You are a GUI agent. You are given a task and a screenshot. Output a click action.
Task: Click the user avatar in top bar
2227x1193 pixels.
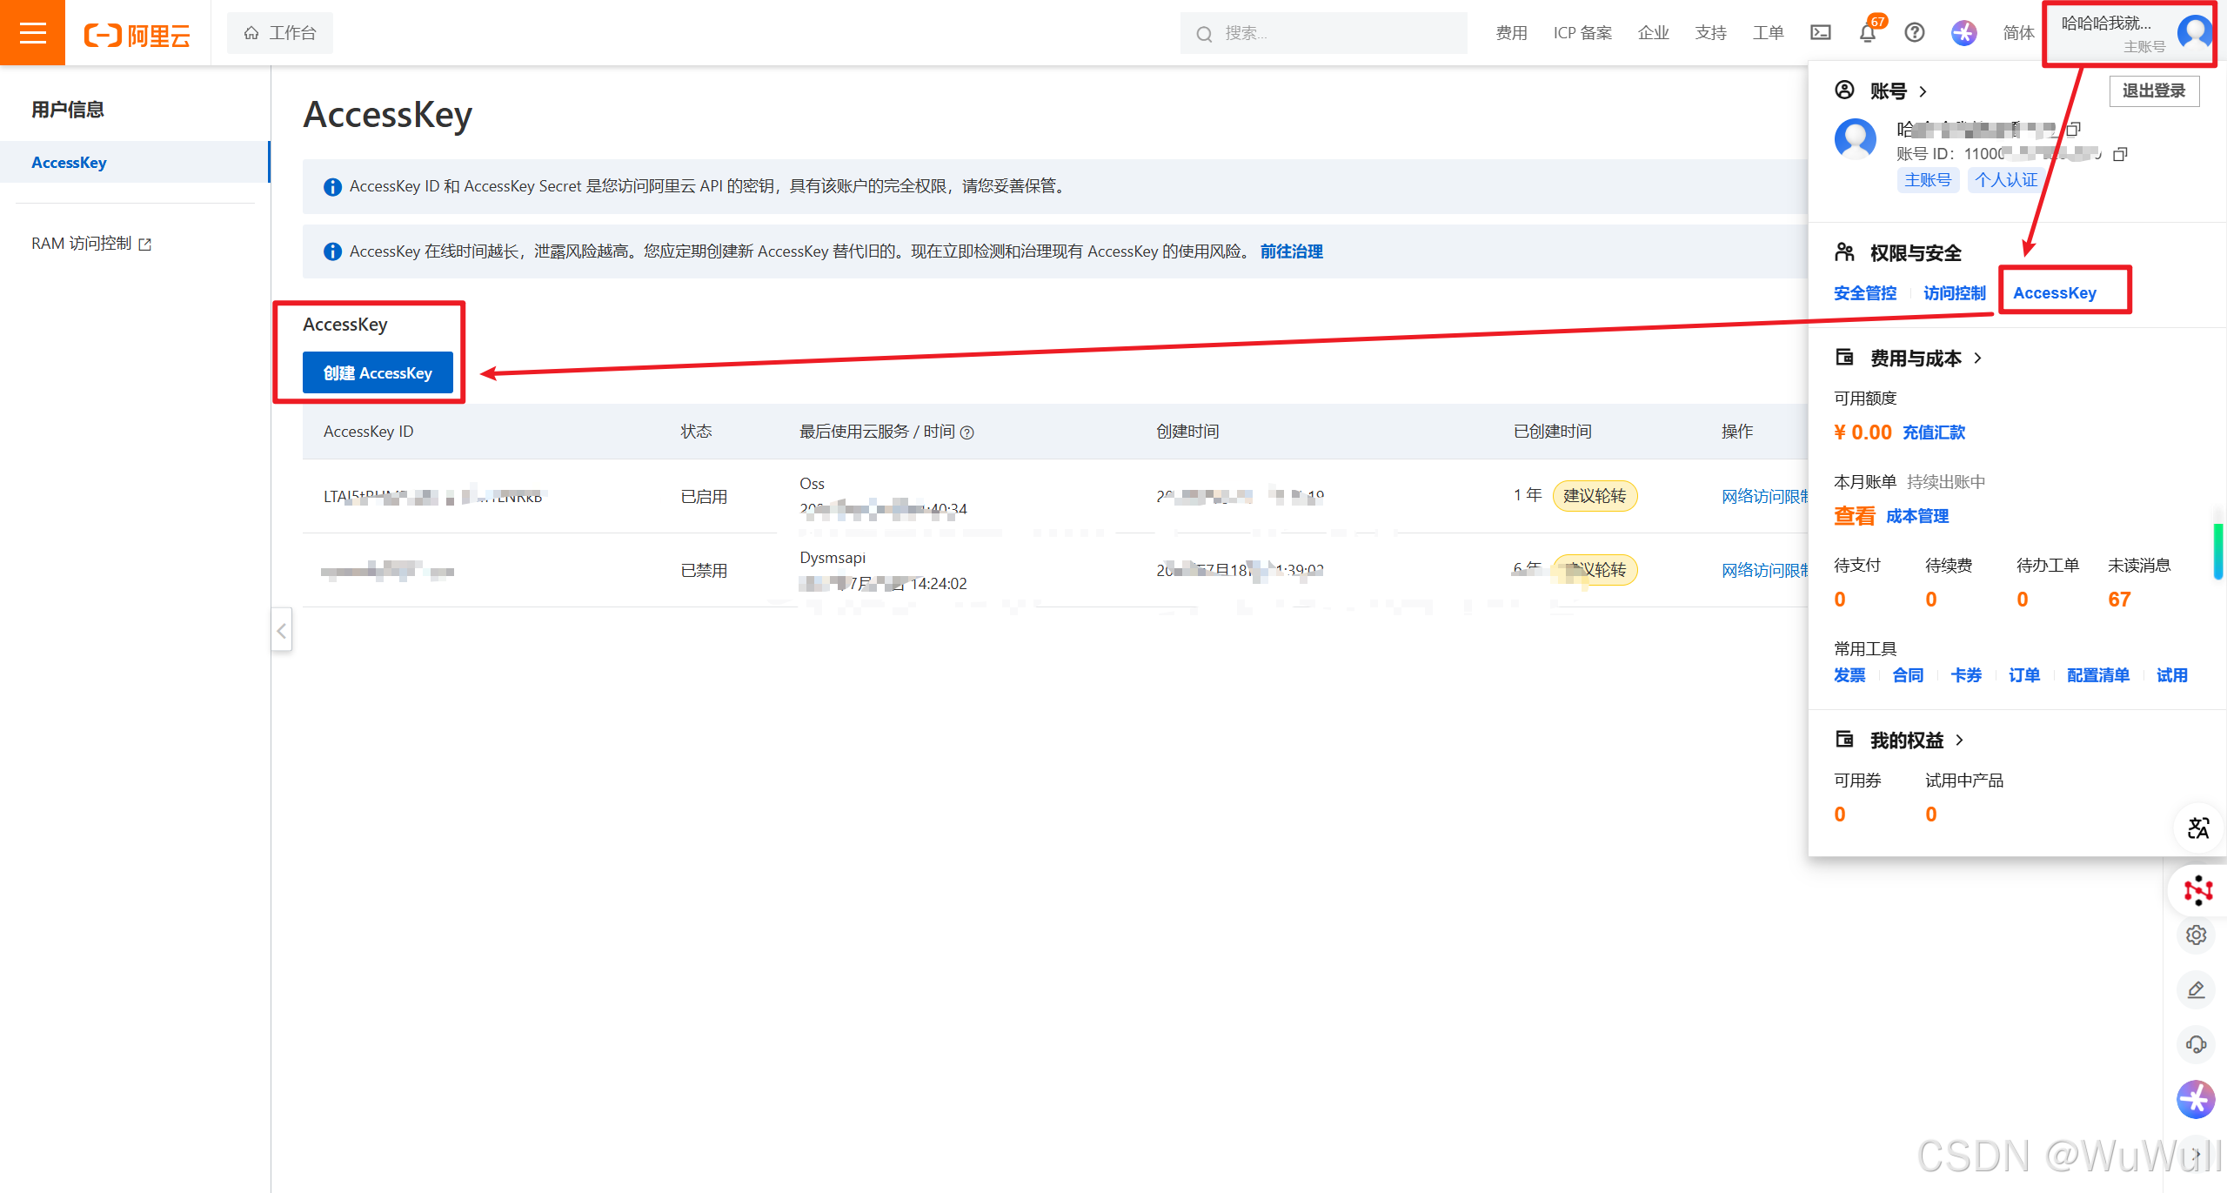tap(2195, 33)
